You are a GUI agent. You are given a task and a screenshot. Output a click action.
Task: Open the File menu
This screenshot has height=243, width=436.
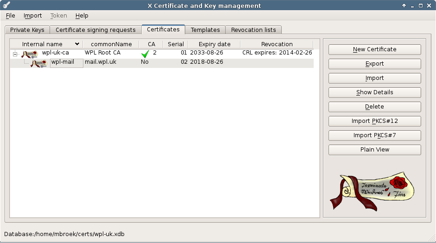(x=11, y=16)
